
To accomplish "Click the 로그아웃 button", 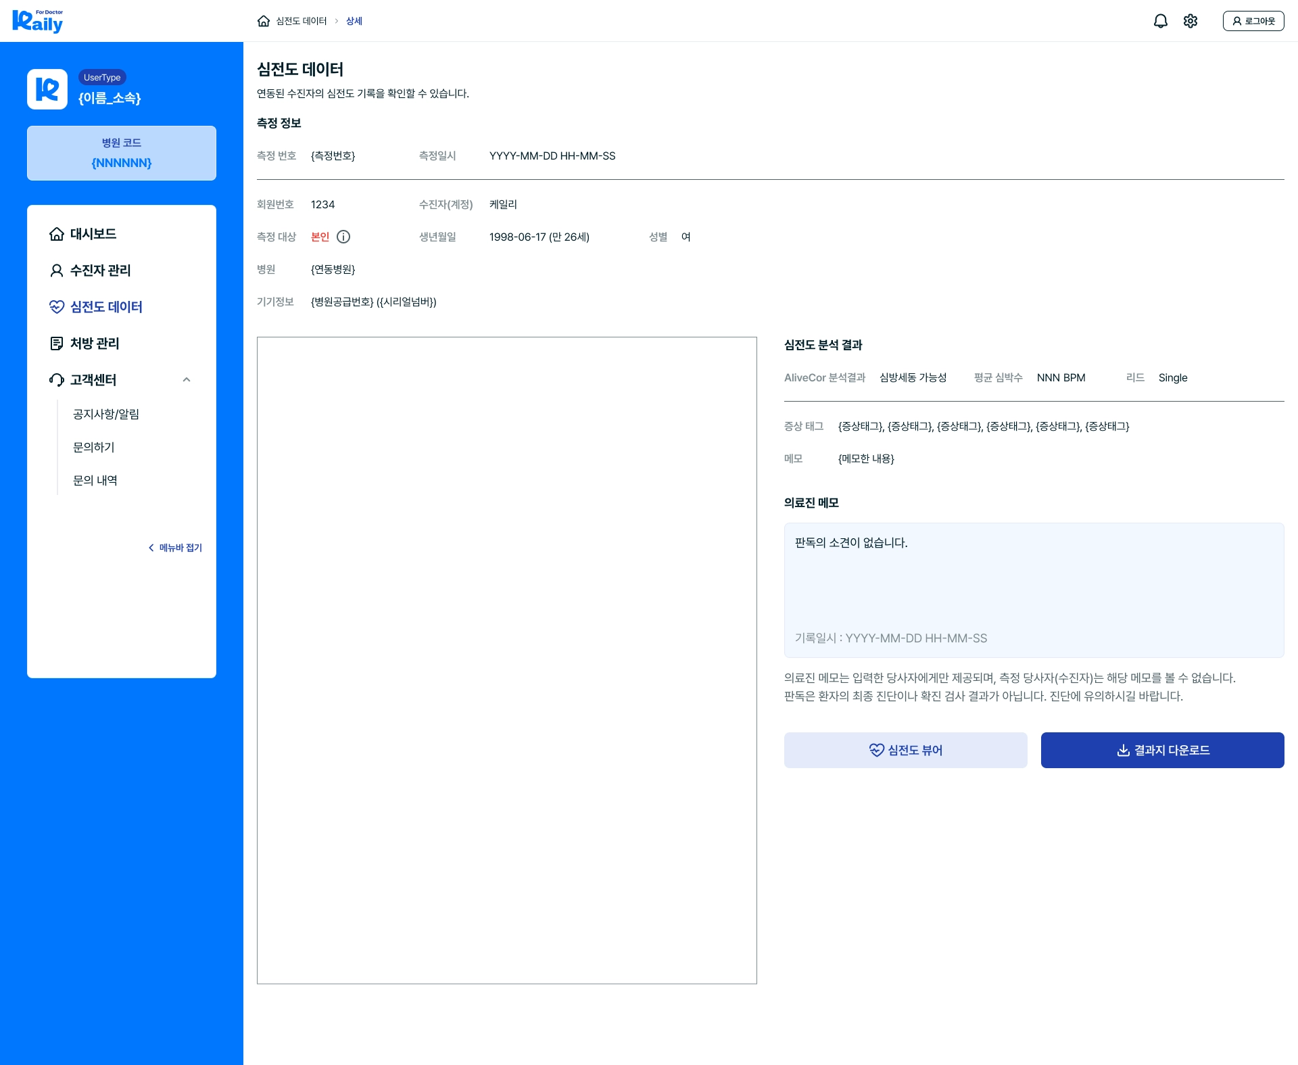I will 1253,21.
